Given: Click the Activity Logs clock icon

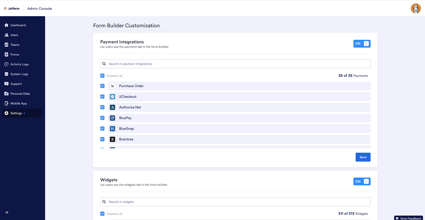Looking at the screenshot, I should [6, 64].
